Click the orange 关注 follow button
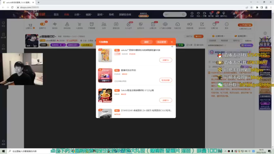 pyautogui.click(x=199, y=36)
